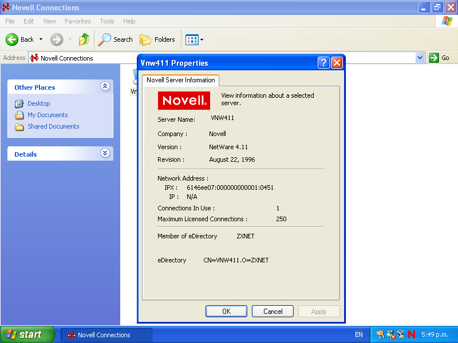Open the Edit menu
458x343 pixels.
tap(29, 21)
